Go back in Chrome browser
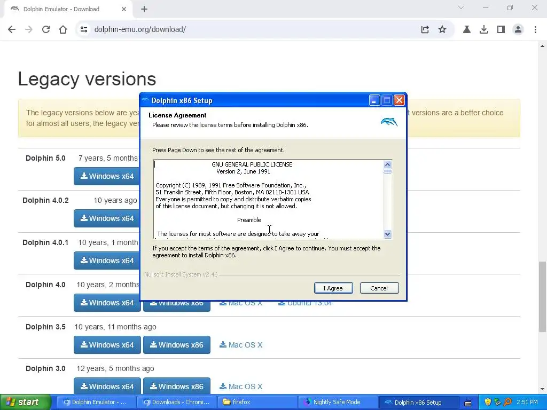This screenshot has height=410, width=547. coord(12,29)
